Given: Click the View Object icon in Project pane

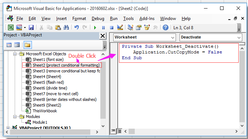Looking at the screenshot, I should tap(17, 45).
